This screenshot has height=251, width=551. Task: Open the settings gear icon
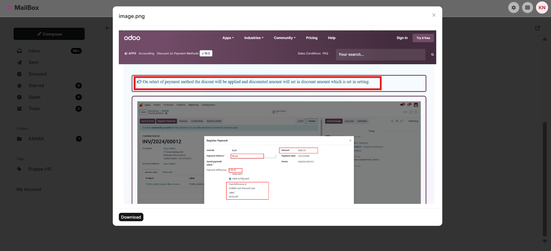514,8
